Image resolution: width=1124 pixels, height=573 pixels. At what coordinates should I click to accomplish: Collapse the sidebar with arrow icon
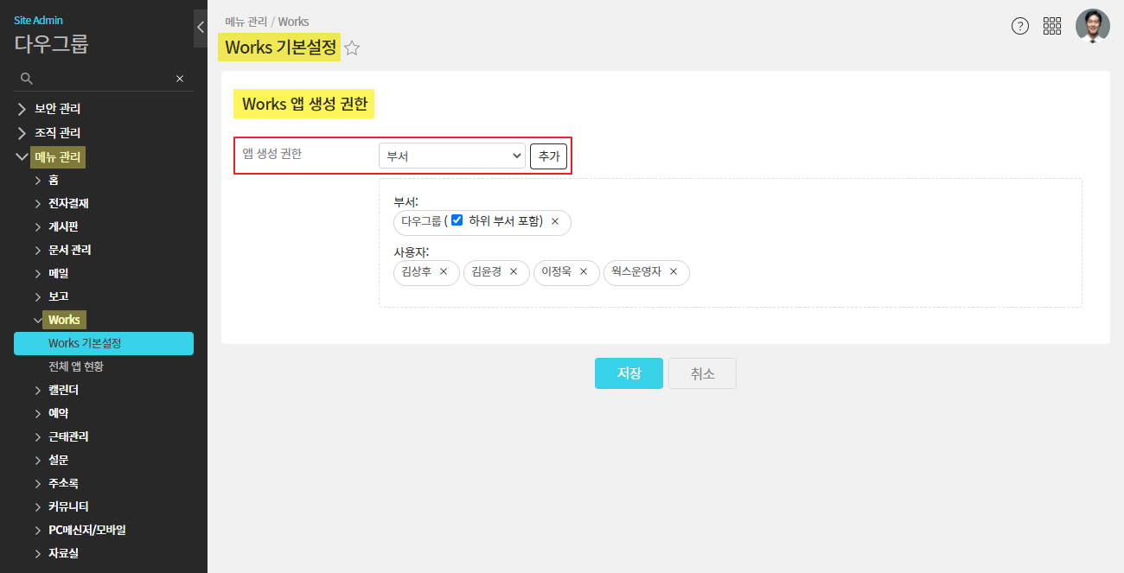coord(201,27)
